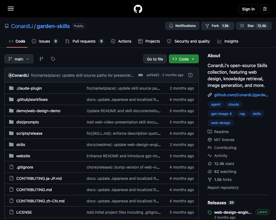Open the Projects tab
The width and height of the screenshot is (276, 220).
pyautogui.click(x=149, y=41)
